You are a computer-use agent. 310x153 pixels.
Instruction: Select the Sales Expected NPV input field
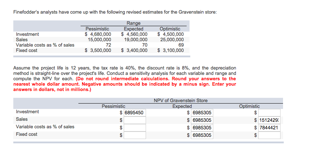coord(202,120)
